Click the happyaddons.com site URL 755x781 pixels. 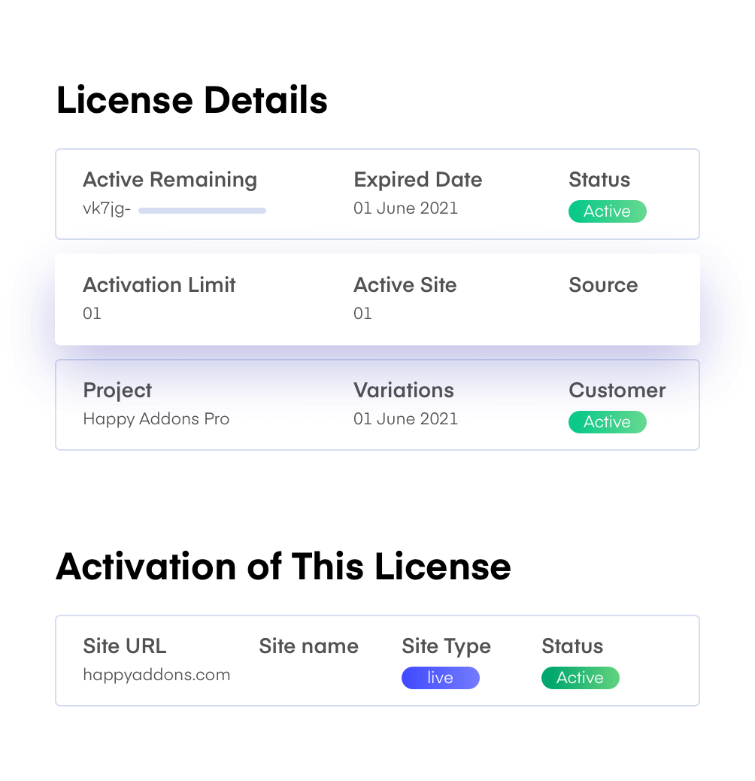tap(156, 675)
